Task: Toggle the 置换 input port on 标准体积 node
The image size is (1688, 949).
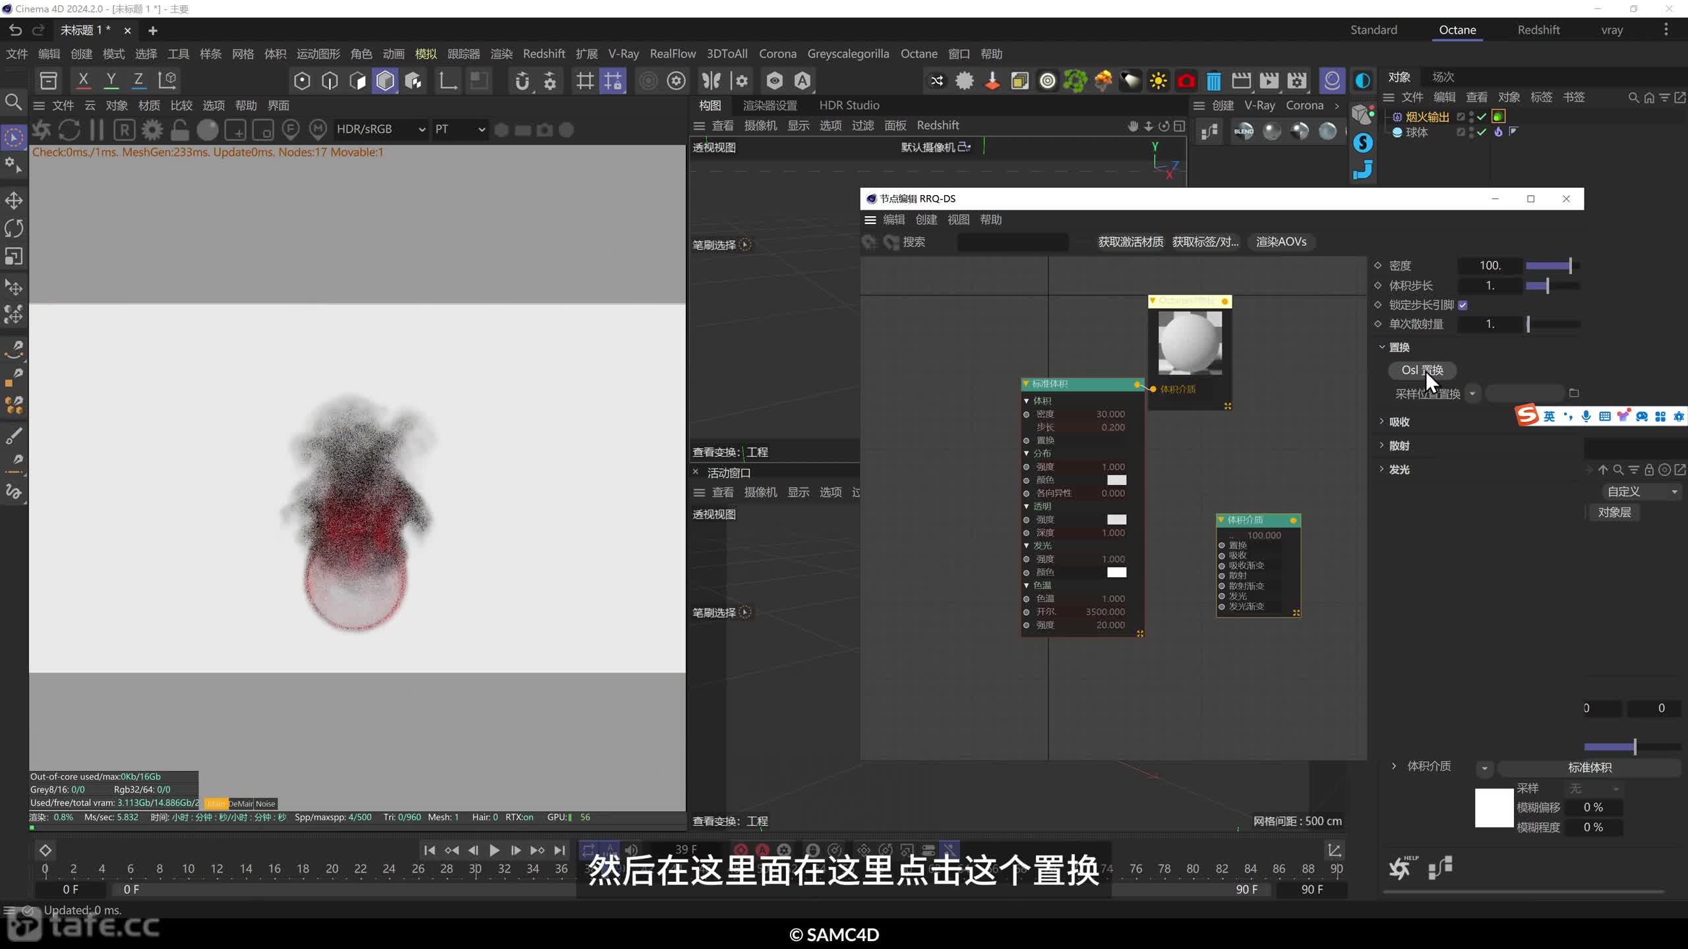Action: (x=1027, y=440)
